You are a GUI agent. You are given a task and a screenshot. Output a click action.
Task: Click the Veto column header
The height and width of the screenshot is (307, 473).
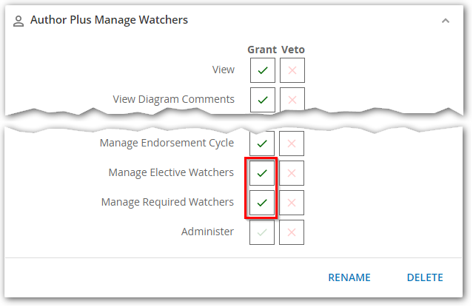pos(292,50)
